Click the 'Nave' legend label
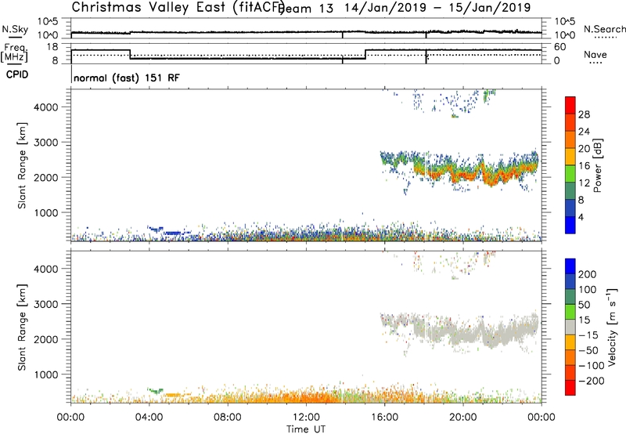The image size is (626, 434). [x=595, y=54]
